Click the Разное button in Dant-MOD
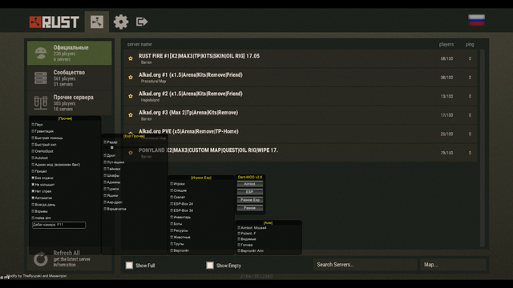The image size is (513, 288). pyautogui.click(x=250, y=208)
